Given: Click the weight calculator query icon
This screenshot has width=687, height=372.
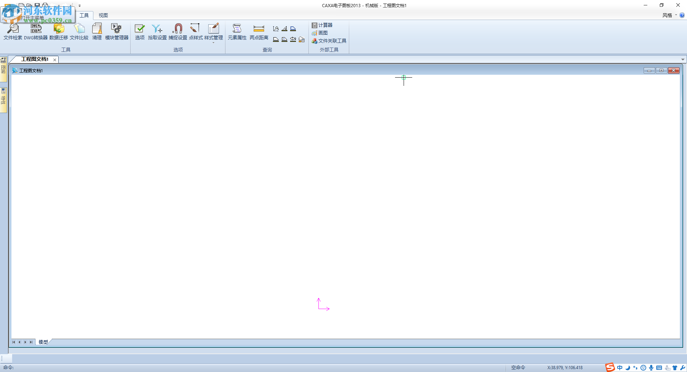Looking at the screenshot, I should coord(302,39).
